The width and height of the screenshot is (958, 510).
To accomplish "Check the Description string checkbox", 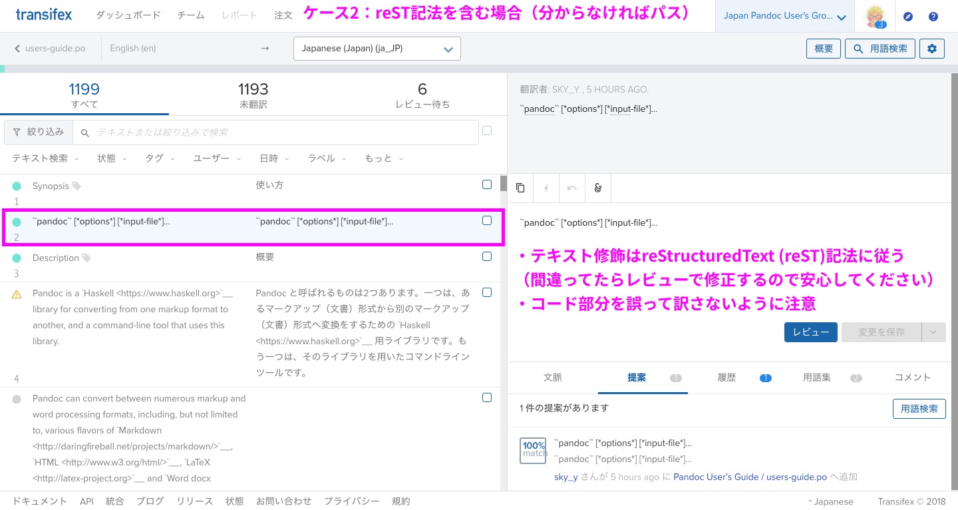I will 487,257.
